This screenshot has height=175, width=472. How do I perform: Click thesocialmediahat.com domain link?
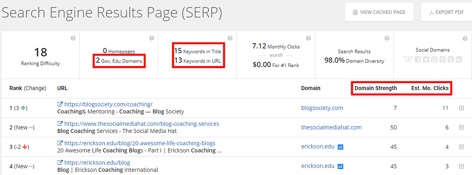coord(331,127)
